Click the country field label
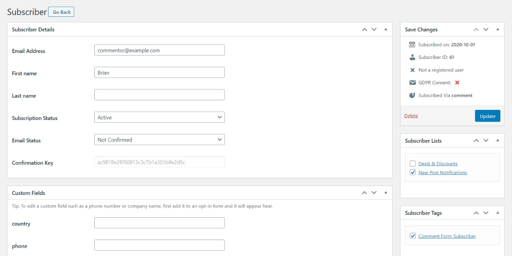The image size is (512, 256). point(21,224)
